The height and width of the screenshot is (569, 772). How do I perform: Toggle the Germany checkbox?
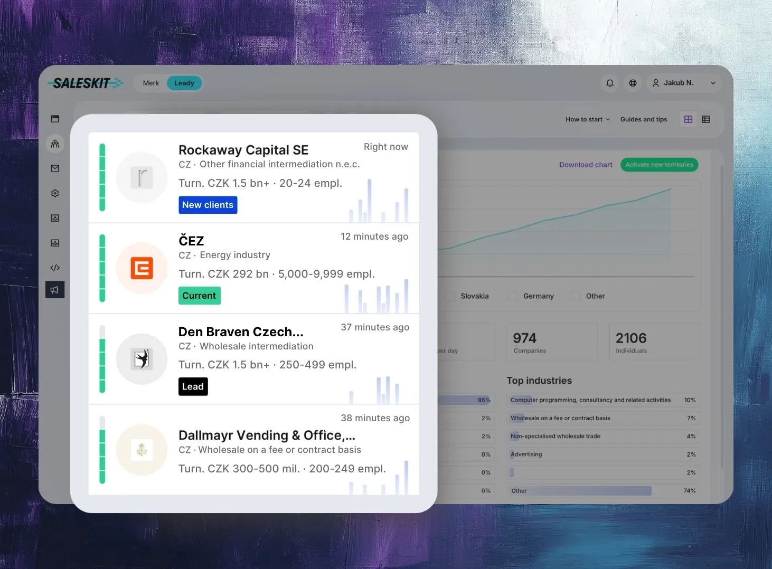point(512,296)
